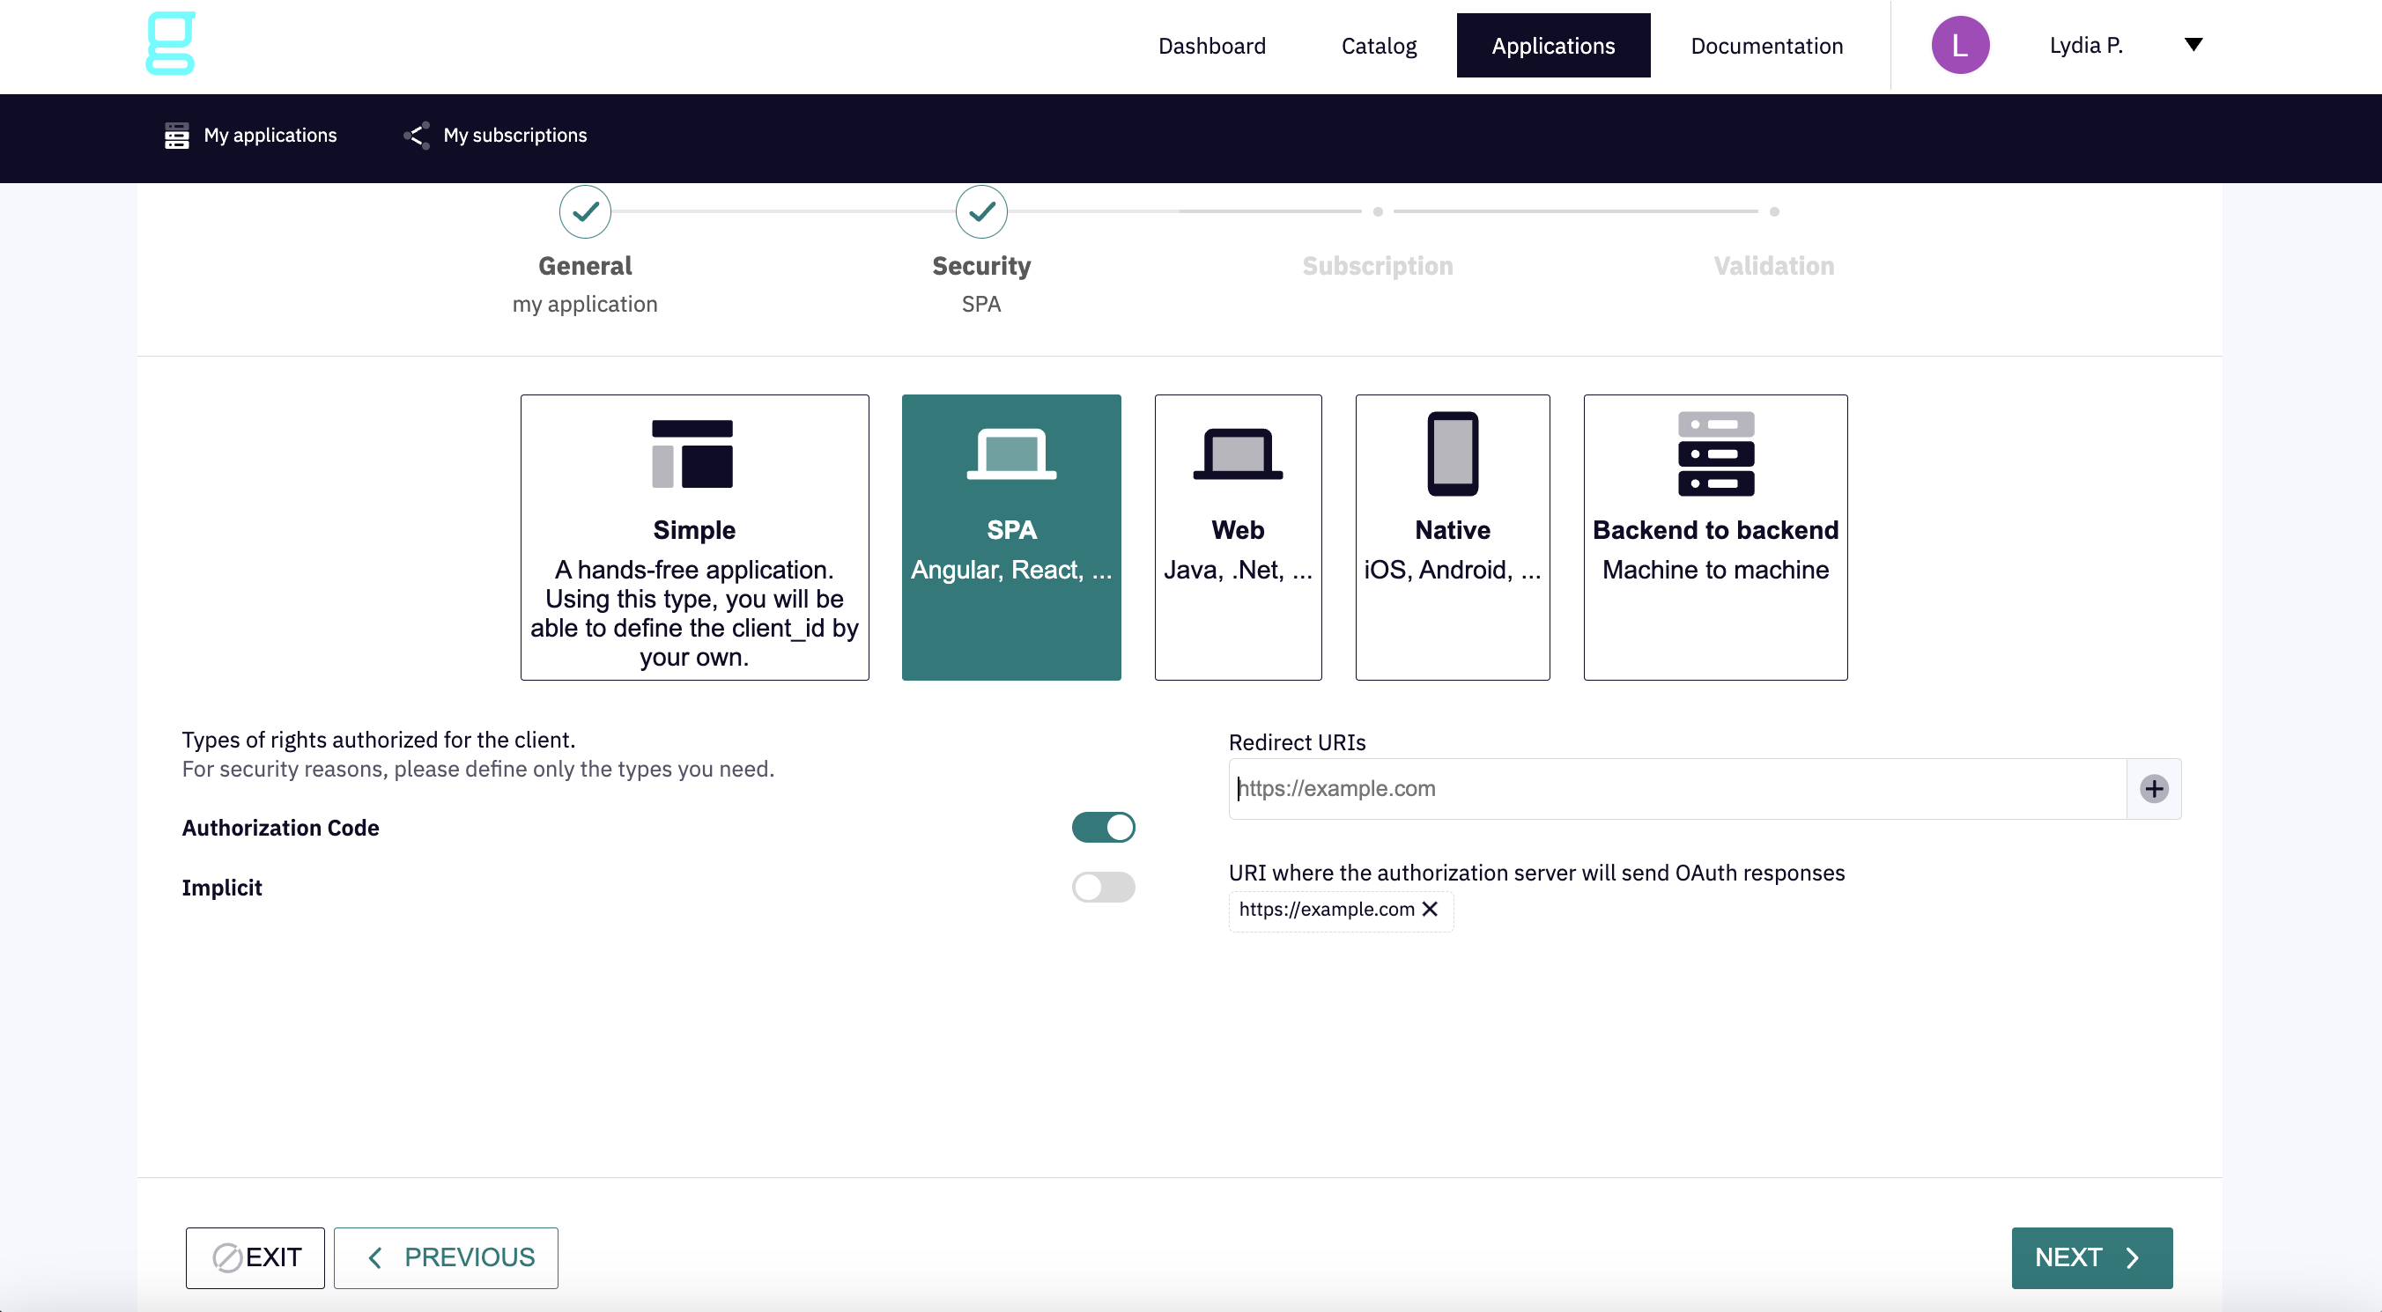The image size is (2382, 1312).
Task: Remove https://example.com redirect URI chip
Action: (1430, 909)
